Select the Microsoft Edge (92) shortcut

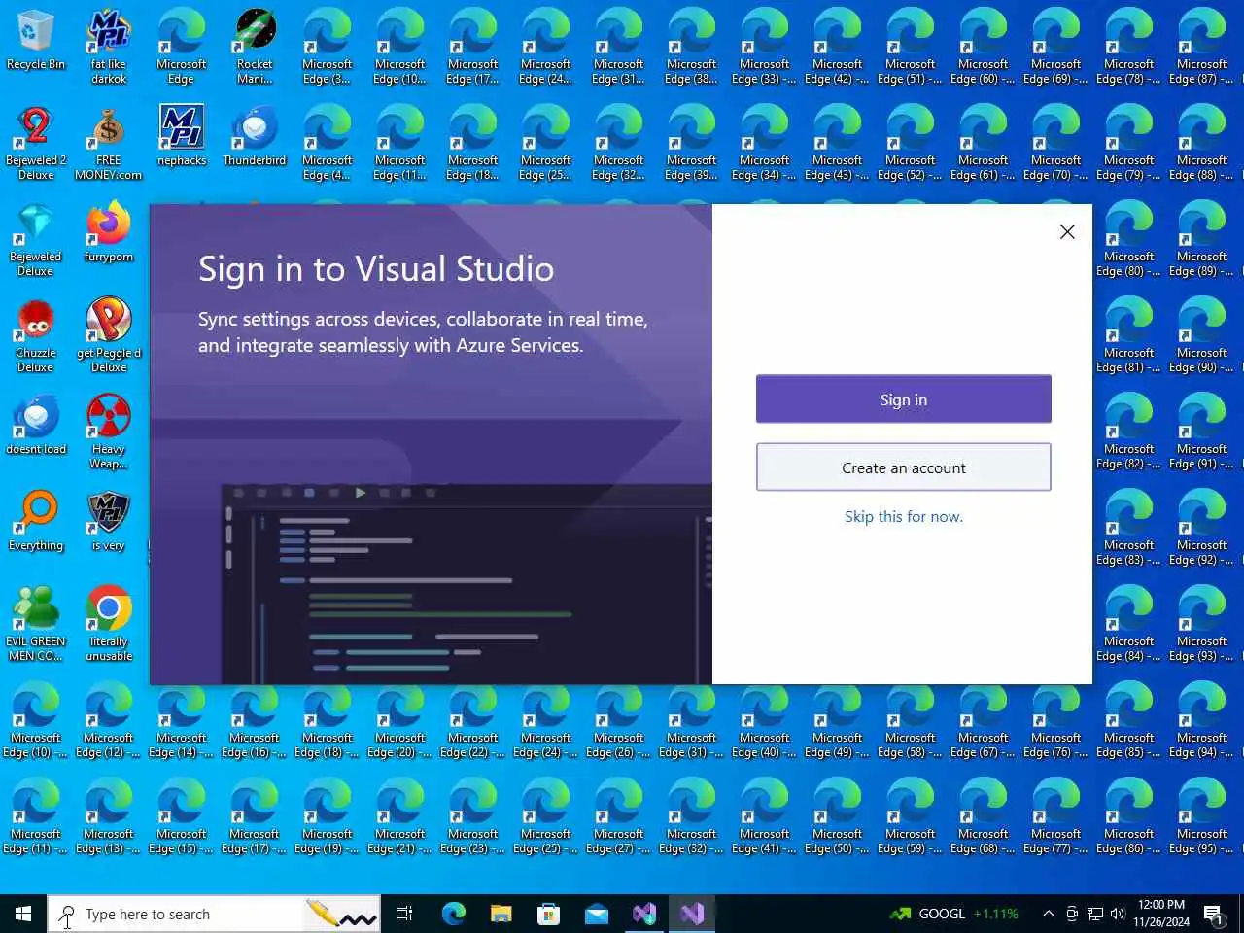1202,528
